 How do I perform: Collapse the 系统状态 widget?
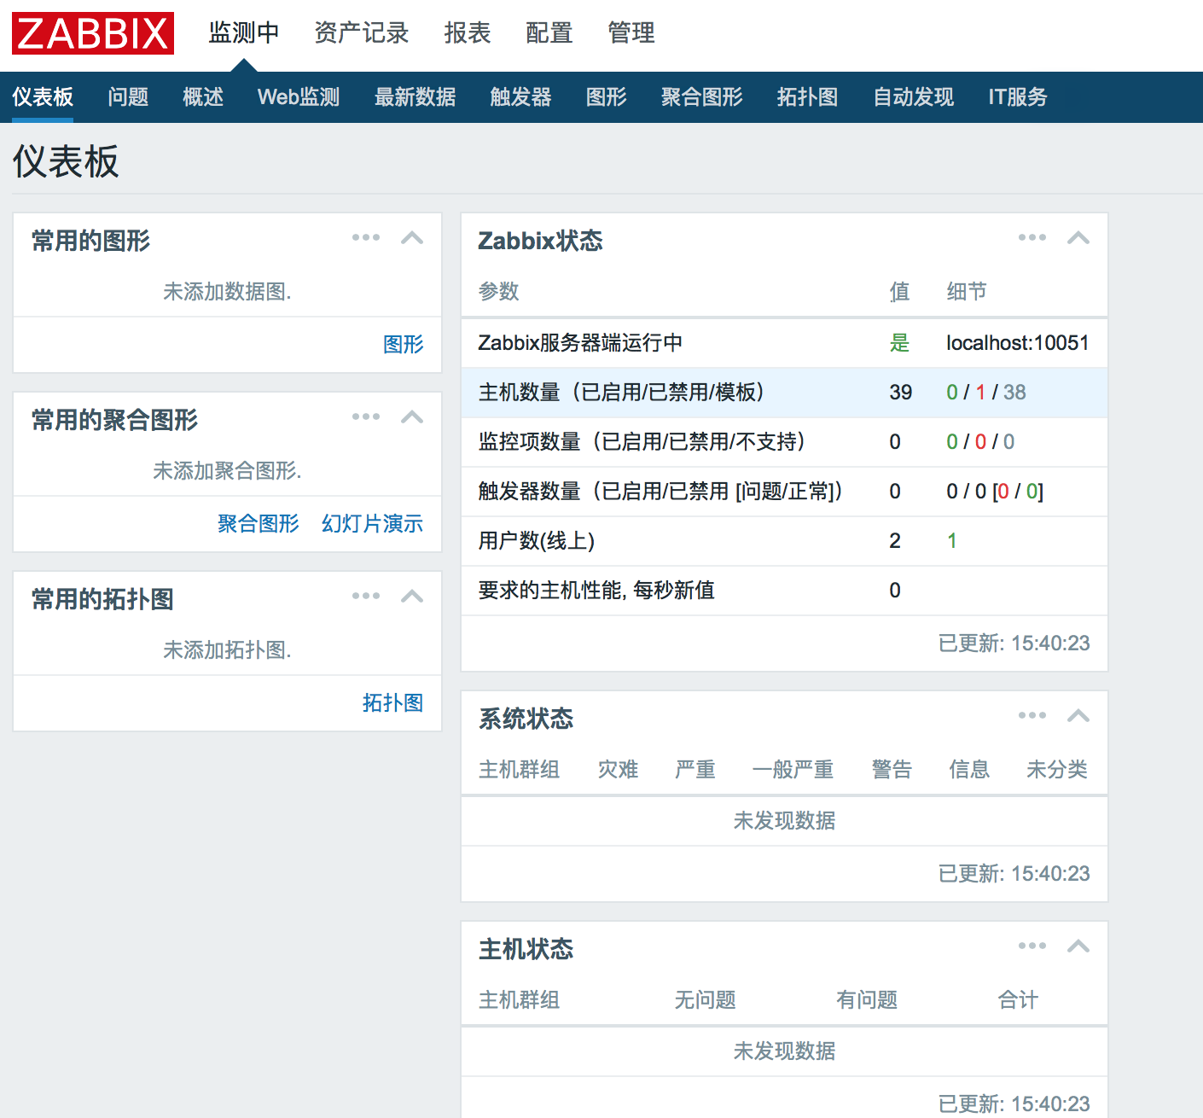coord(1078,716)
